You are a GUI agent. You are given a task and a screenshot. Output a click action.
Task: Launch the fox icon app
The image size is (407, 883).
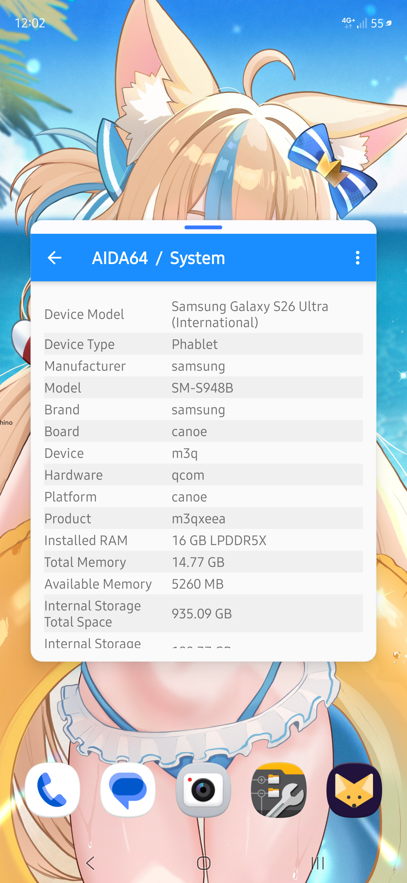point(354,790)
